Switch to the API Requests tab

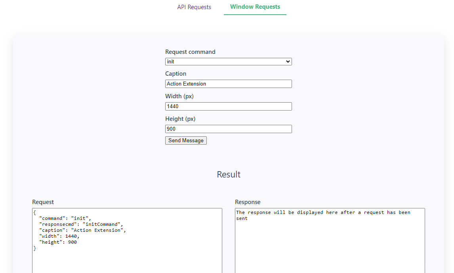coord(194,7)
